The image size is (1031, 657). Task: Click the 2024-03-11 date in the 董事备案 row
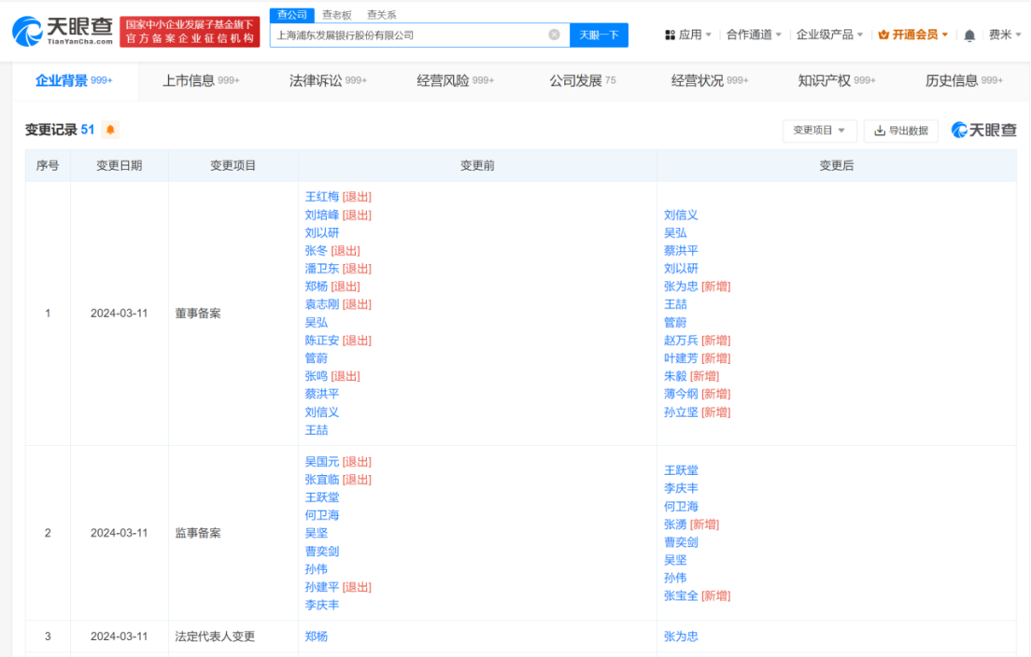click(119, 314)
